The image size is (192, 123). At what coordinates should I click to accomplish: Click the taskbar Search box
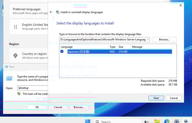(x=117, y=121)
